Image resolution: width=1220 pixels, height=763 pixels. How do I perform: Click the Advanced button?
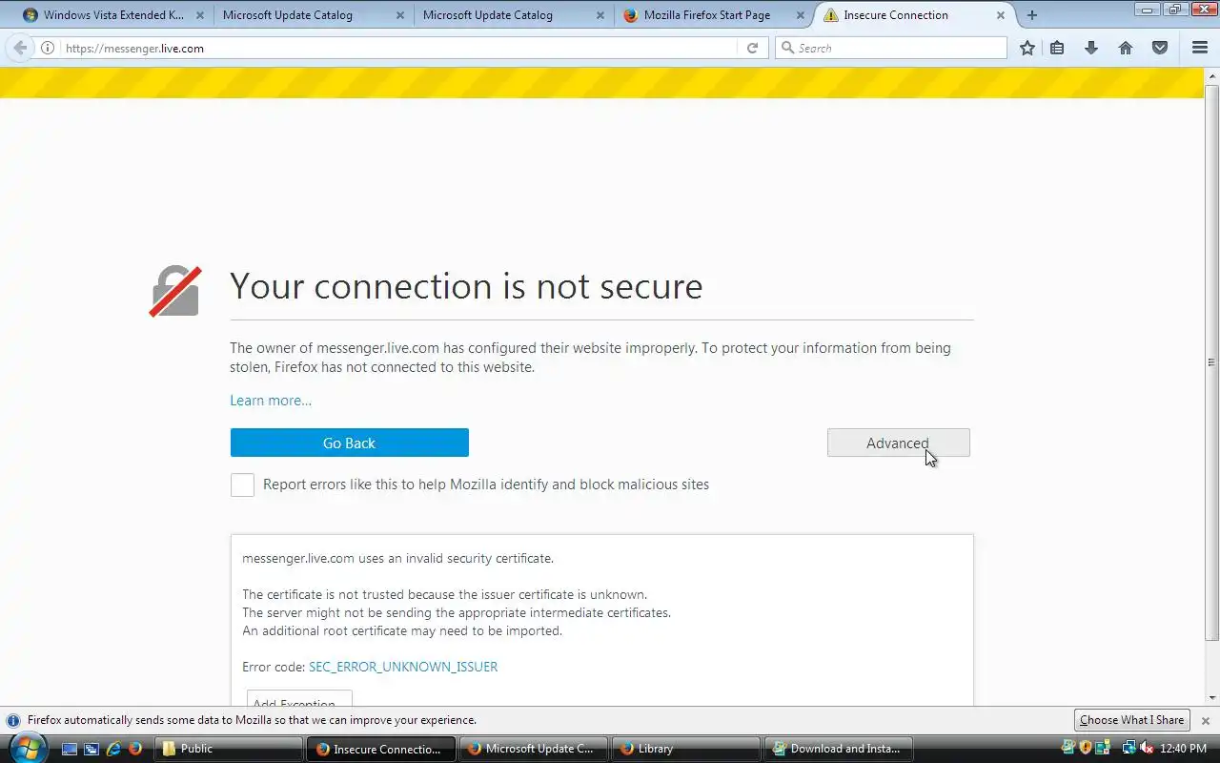[x=898, y=443]
